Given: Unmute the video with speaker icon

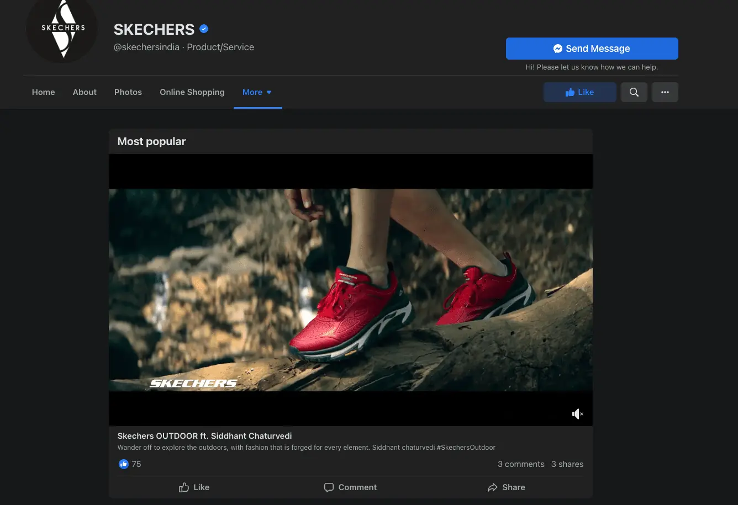Looking at the screenshot, I should pyautogui.click(x=577, y=414).
